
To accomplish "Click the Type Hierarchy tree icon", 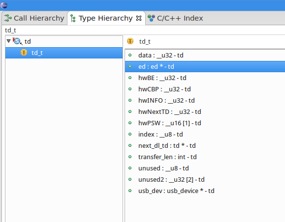I will [x=73, y=18].
